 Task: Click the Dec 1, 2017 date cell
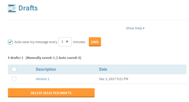point(114,79)
